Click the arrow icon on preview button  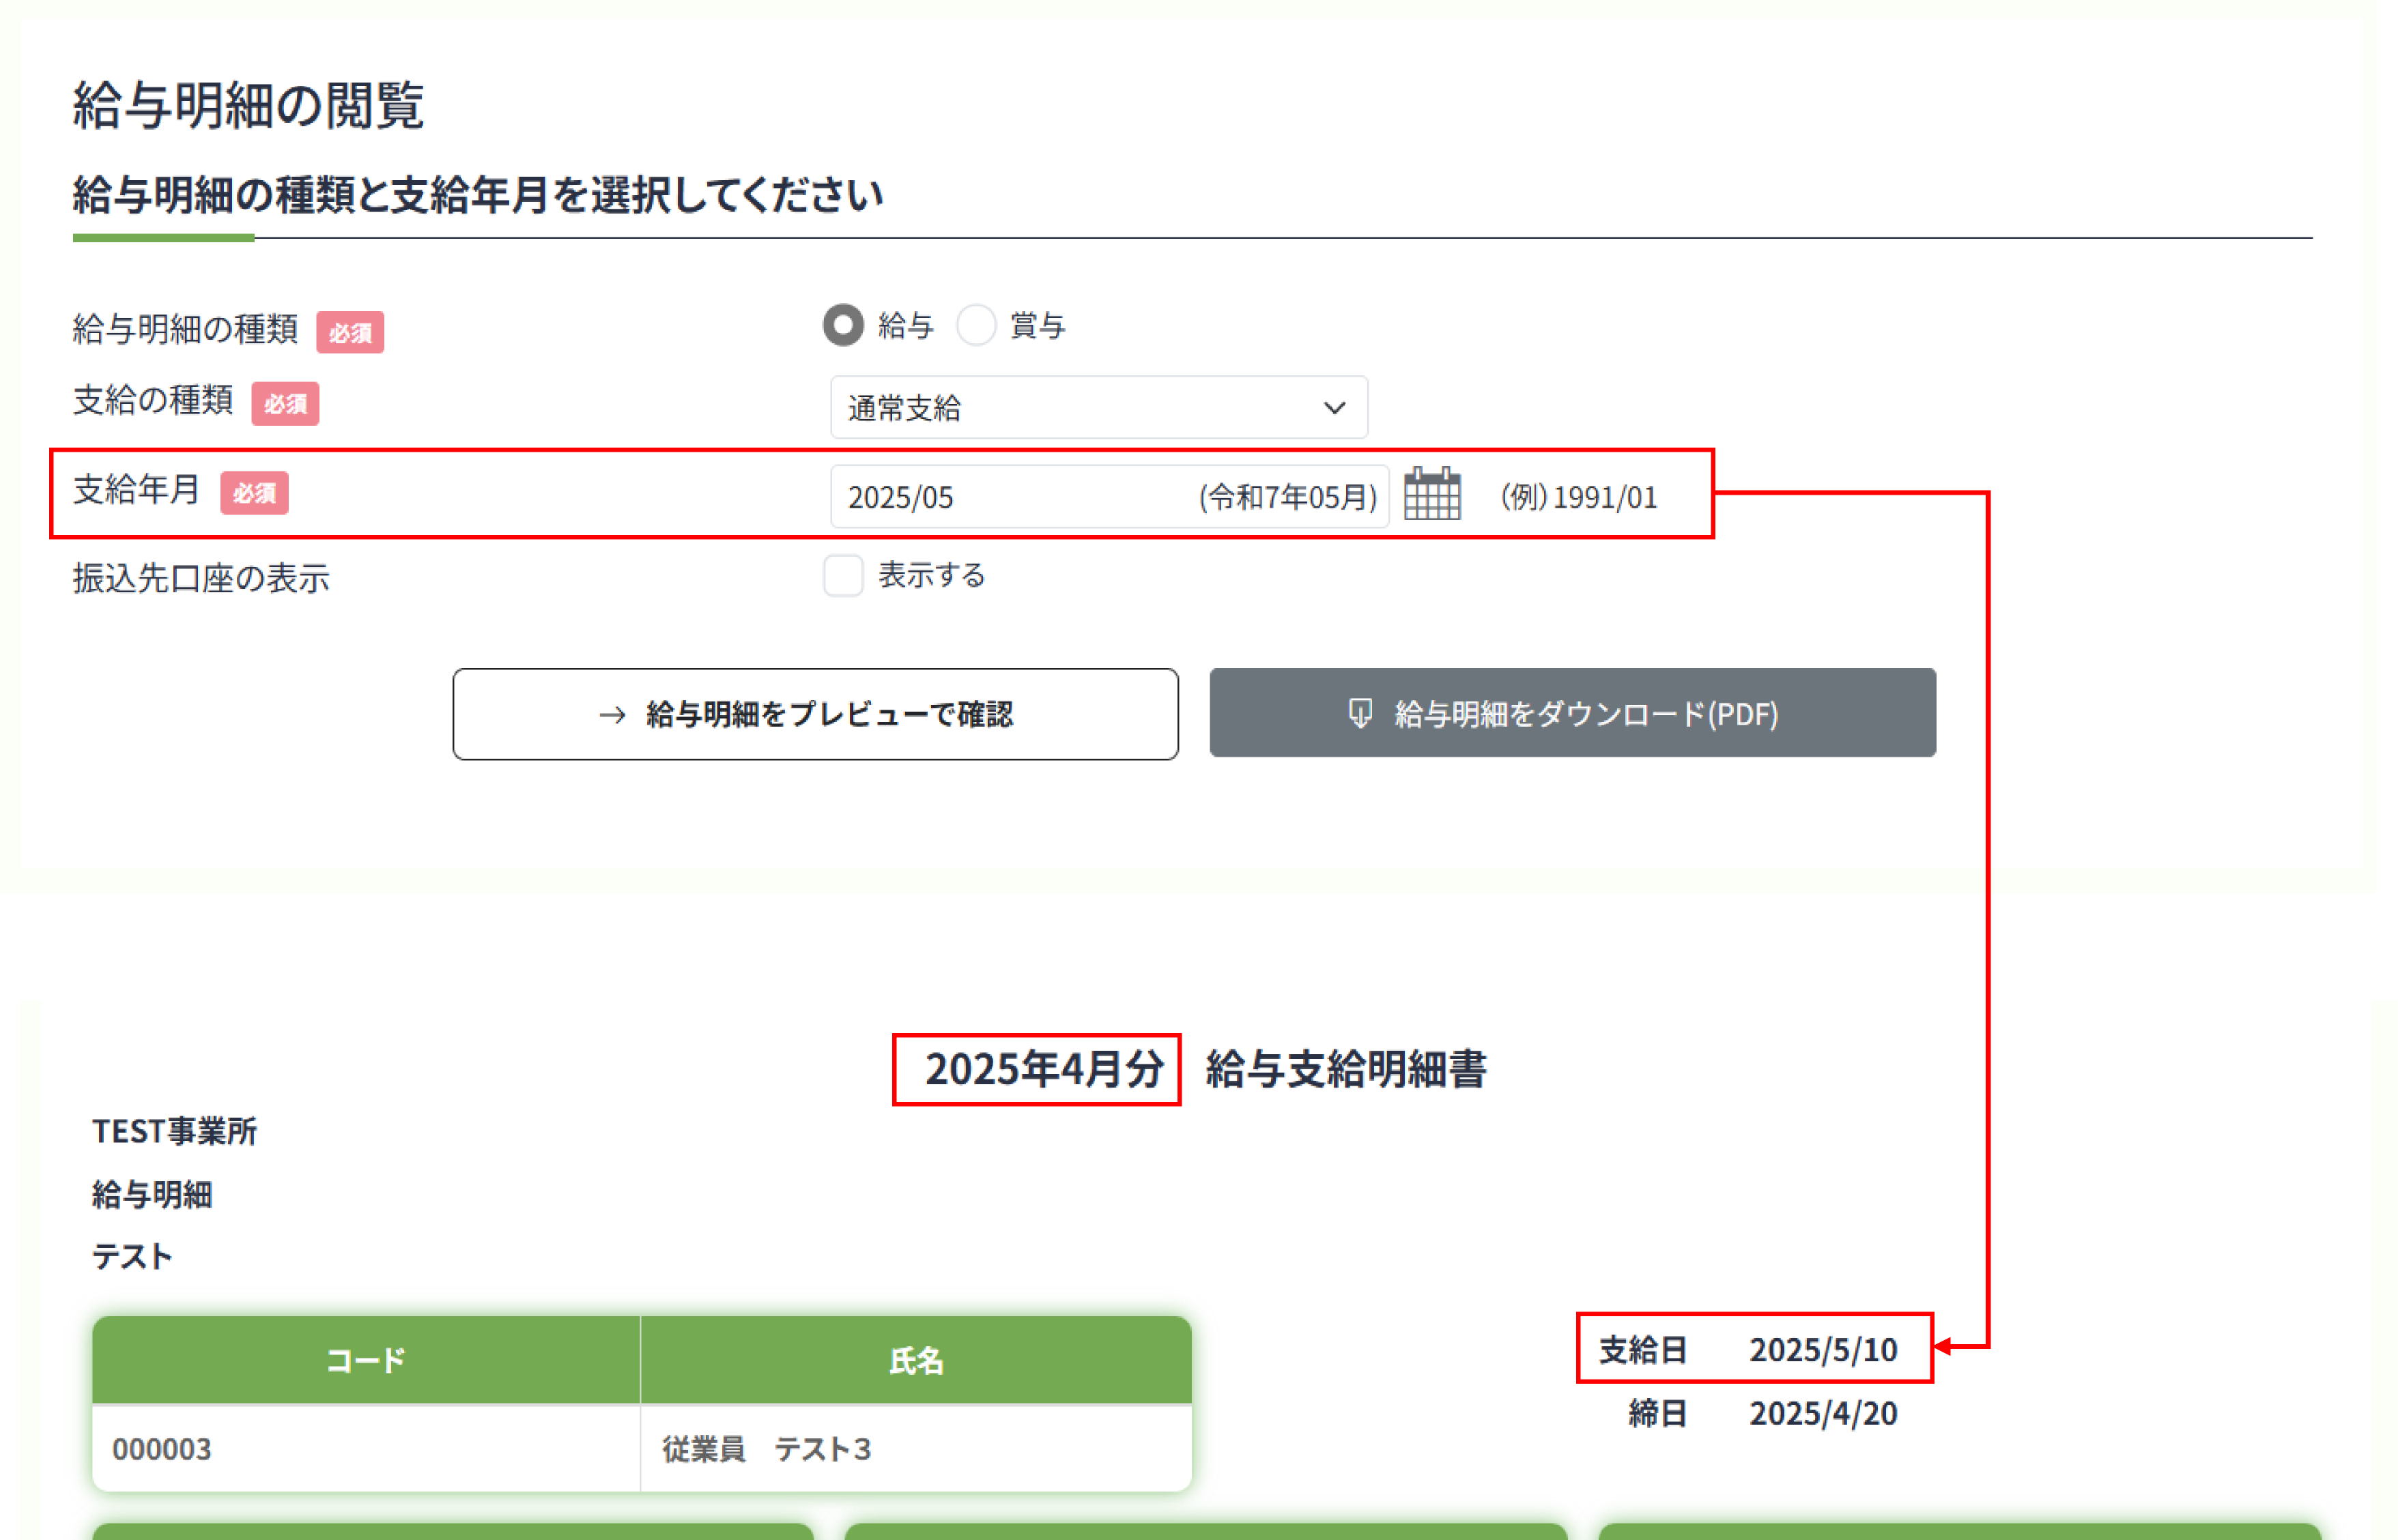[x=612, y=715]
